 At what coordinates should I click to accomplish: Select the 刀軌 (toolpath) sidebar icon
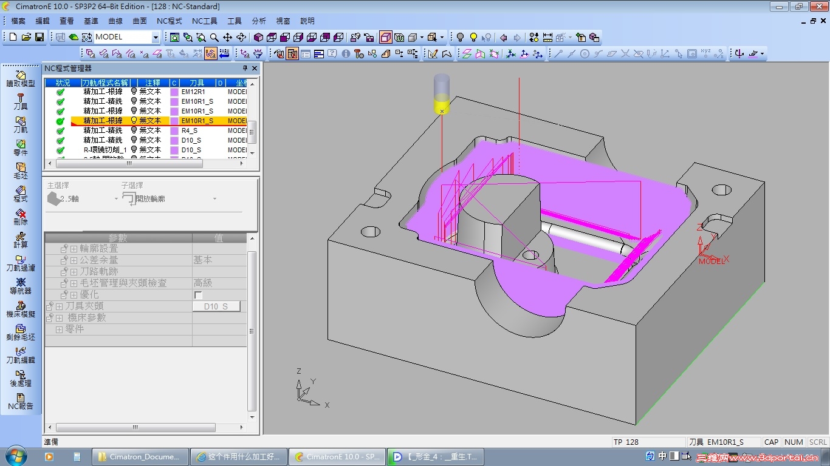tap(21, 125)
